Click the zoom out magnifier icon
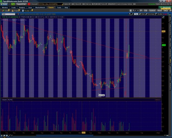This screenshot has height=138, width=172. [7, 135]
